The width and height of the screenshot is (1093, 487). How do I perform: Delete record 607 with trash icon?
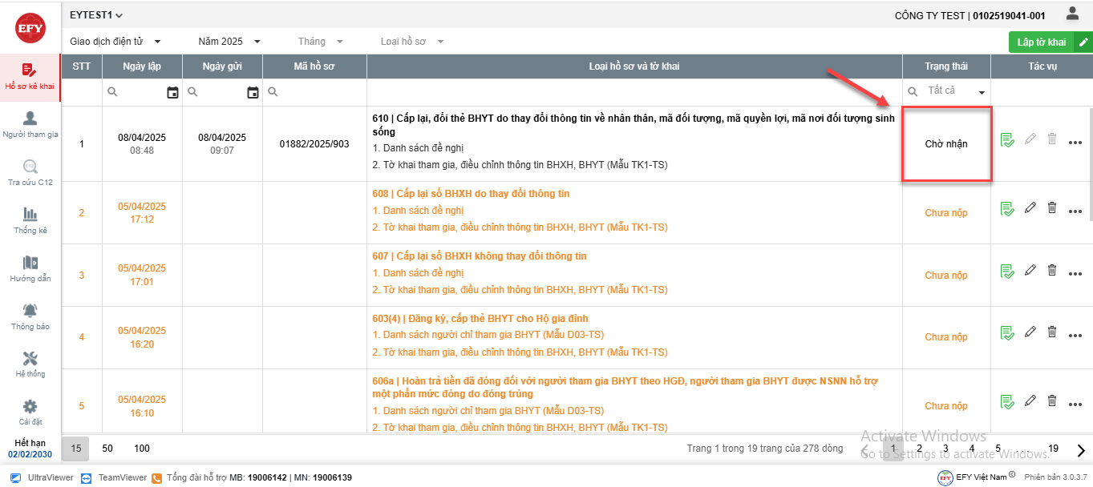pos(1052,271)
